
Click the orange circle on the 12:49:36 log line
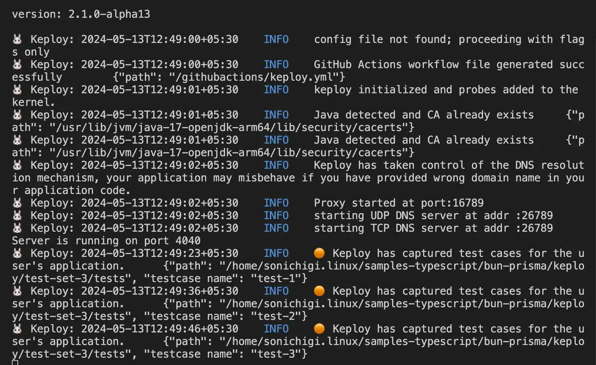[x=319, y=291]
